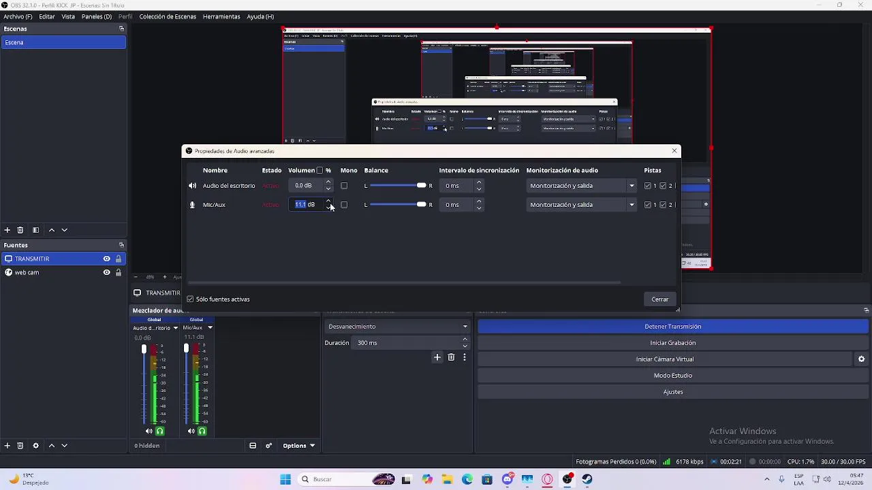
Task: Hide web cam source with eye icon
Action: [x=106, y=272]
